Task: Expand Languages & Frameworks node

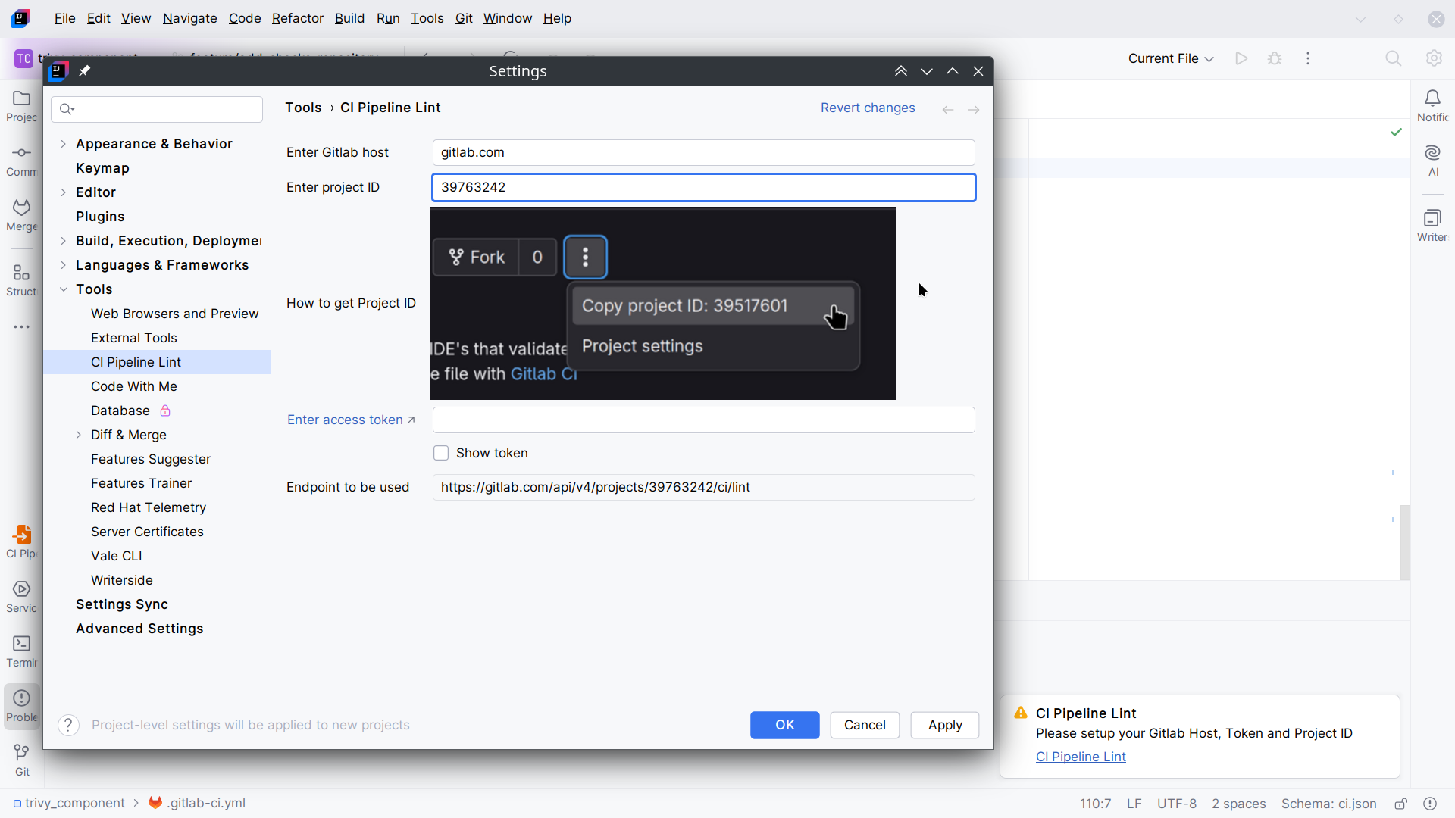Action: [x=64, y=265]
